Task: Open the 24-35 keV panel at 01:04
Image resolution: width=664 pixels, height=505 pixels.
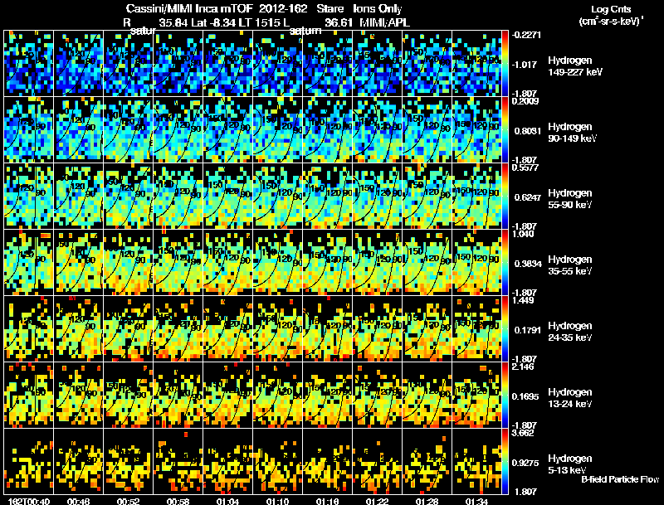Action: pyautogui.click(x=227, y=328)
